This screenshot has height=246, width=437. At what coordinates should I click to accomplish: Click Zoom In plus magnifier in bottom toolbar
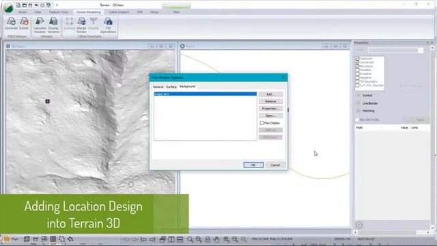click(x=226, y=239)
